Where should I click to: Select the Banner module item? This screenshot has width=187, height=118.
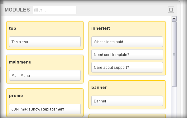pos(127,101)
